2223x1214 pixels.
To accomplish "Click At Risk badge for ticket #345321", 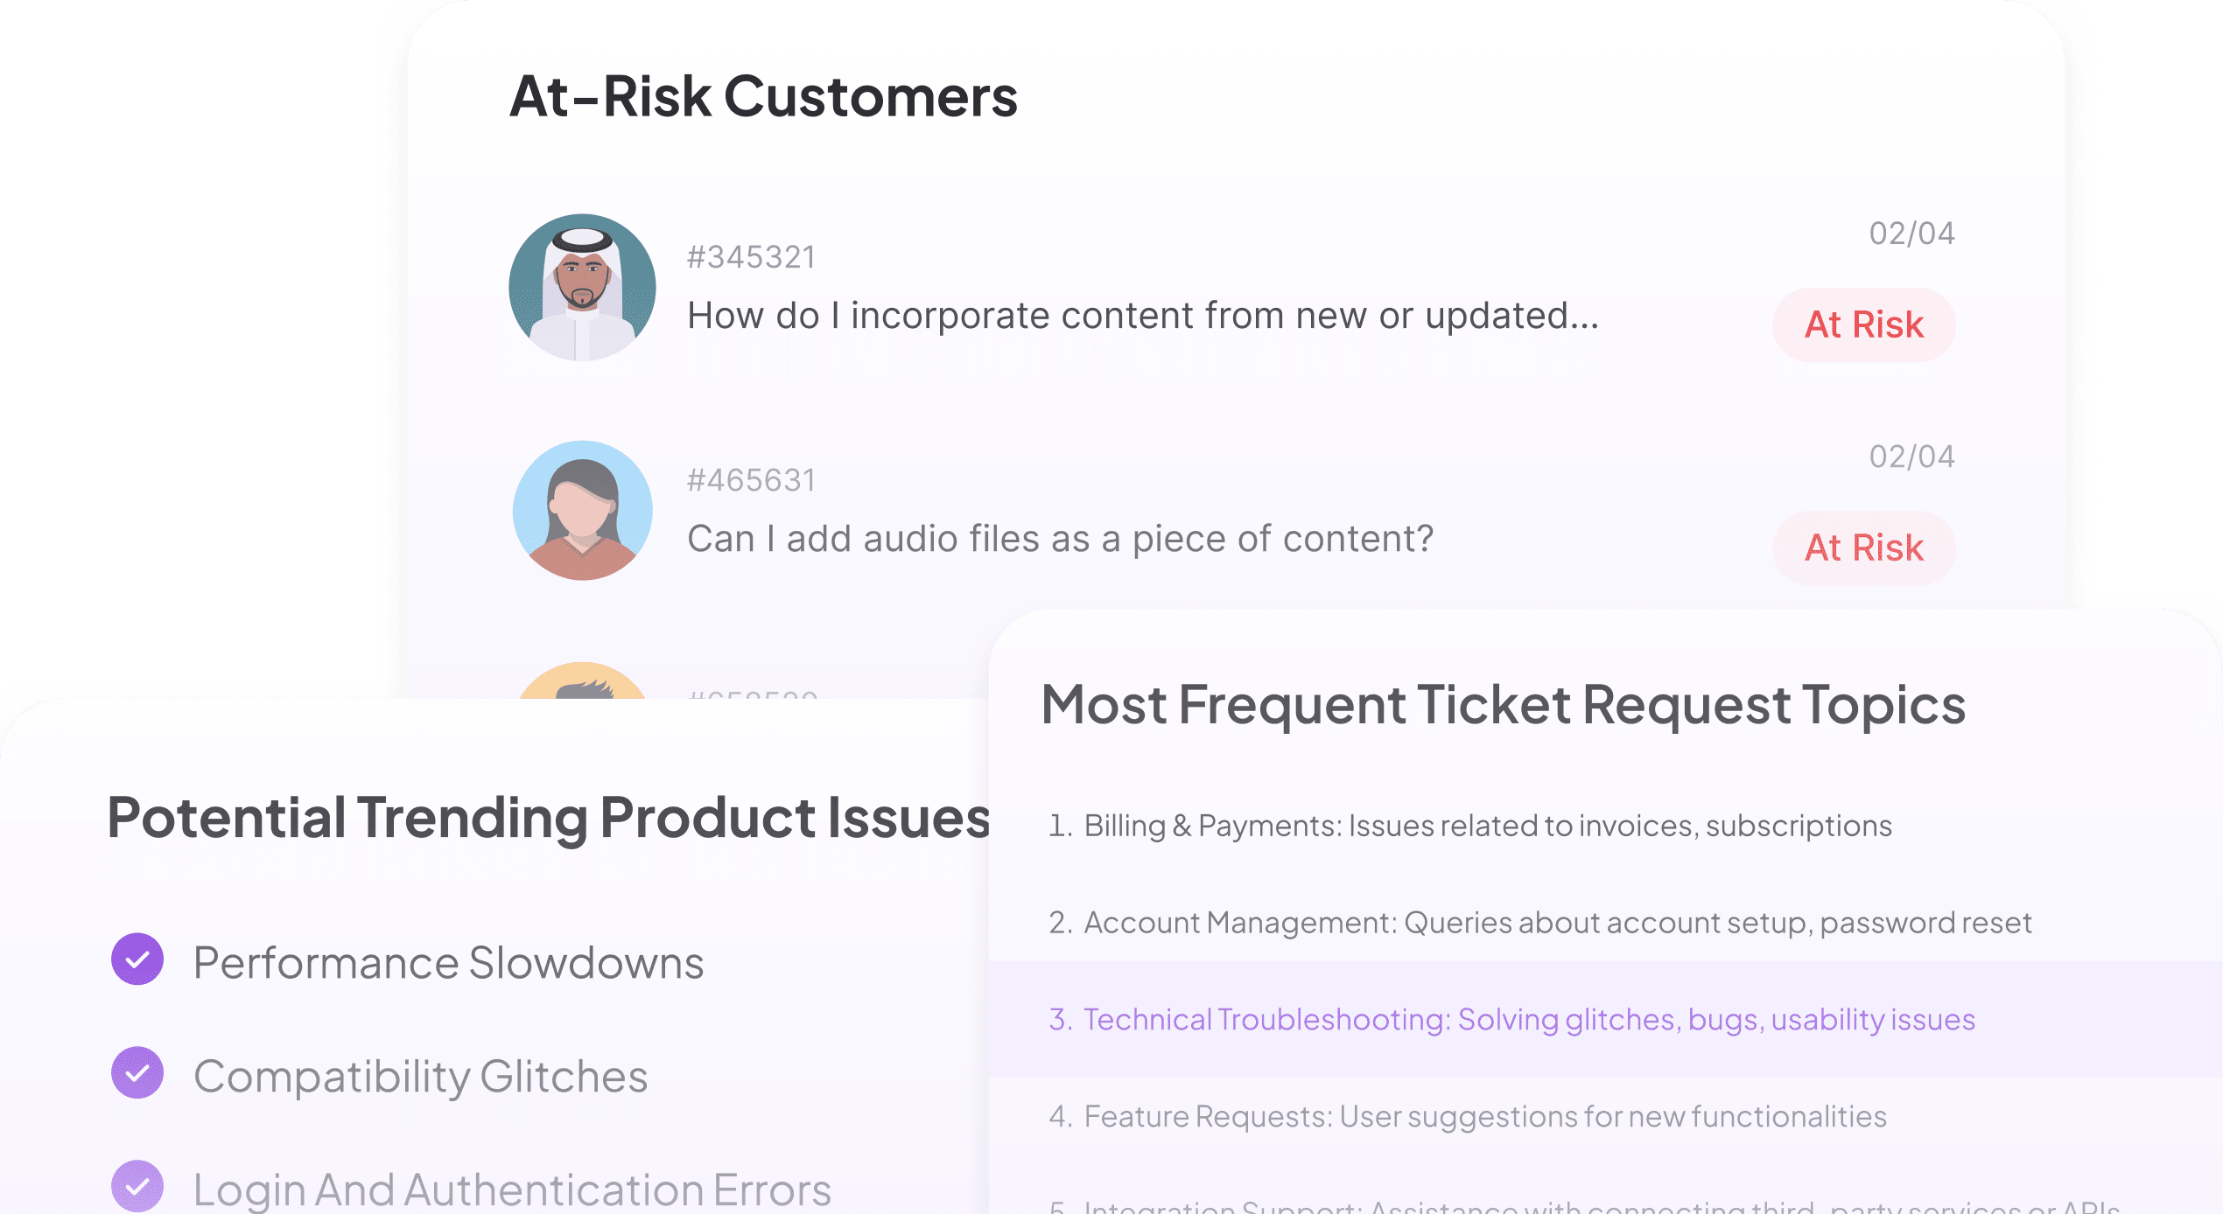I will (1864, 324).
